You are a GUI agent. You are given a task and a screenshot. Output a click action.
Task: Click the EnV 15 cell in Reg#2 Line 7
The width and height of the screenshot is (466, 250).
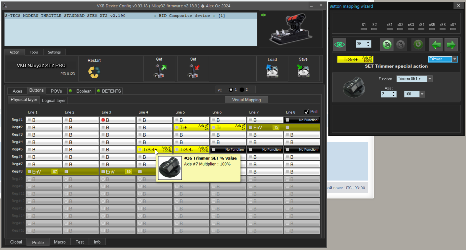(265, 127)
